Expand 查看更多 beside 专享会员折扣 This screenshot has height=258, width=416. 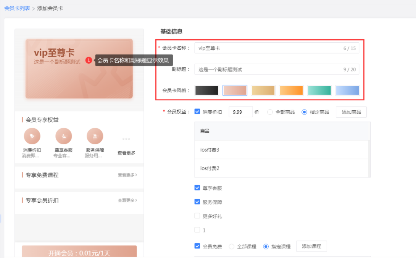[x=127, y=200]
